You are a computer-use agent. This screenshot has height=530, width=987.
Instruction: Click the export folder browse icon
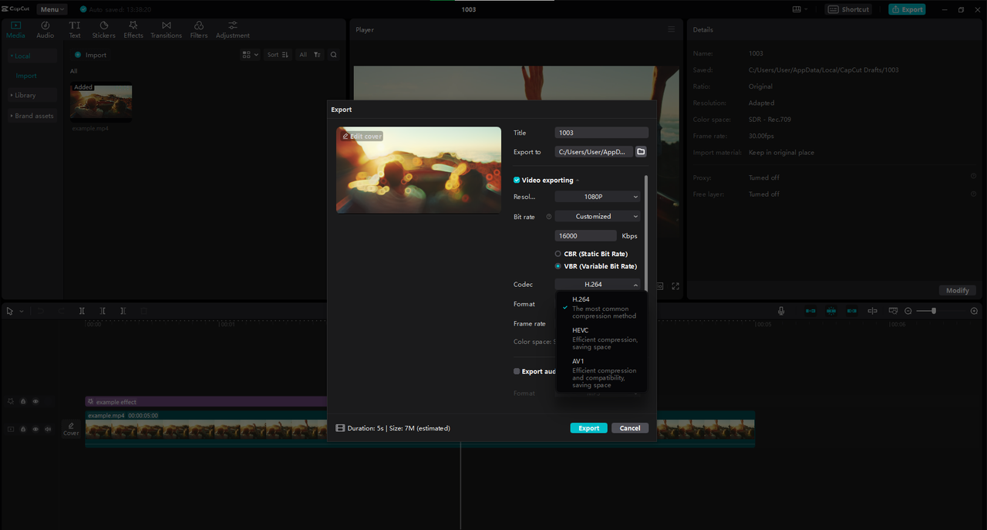coord(641,152)
